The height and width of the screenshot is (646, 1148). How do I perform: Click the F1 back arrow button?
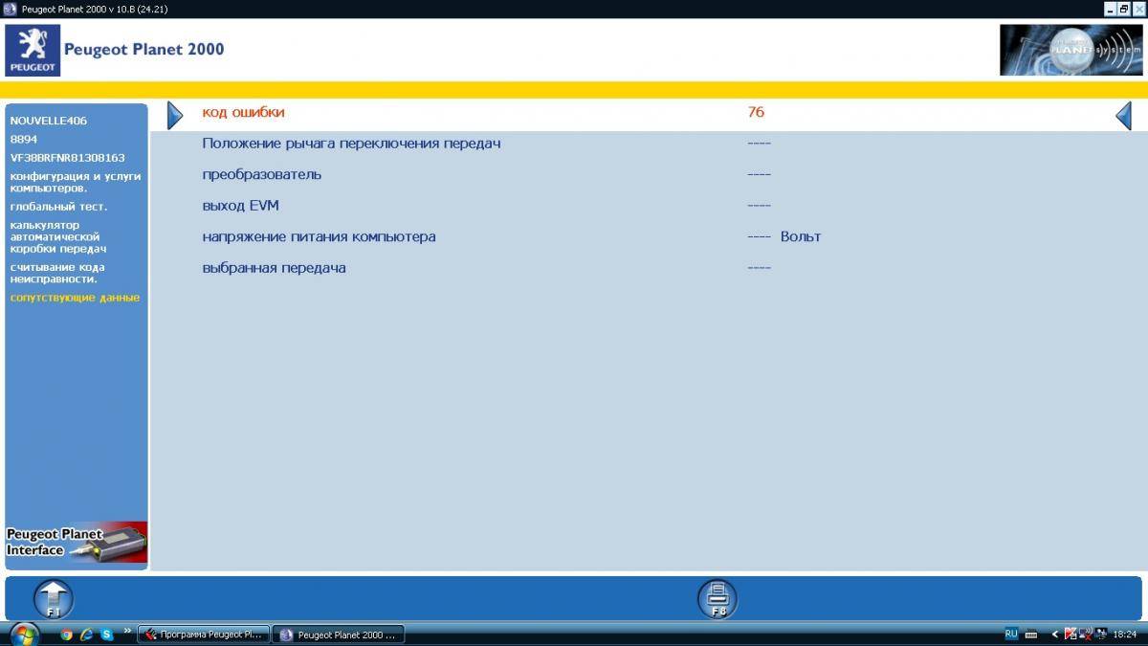pyautogui.click(x=54, y=599)
